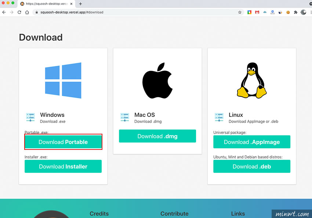The height and width of the screenshot is (218, 312).
Task: Click the Linux Tux penguin image
Action: click(x=252, y=80)
